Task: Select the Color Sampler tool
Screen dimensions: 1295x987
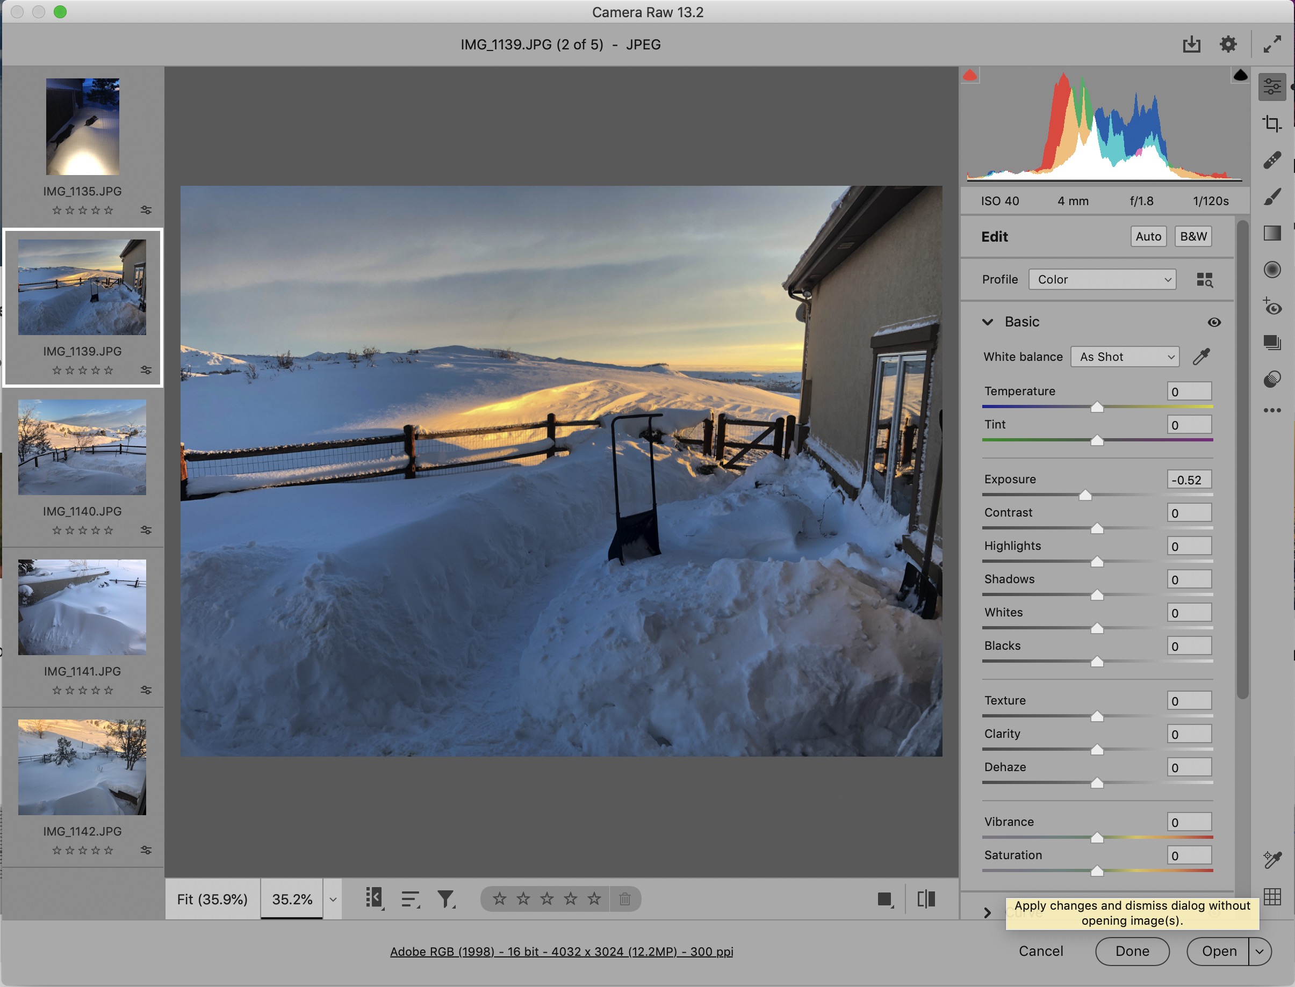Action: [x=1272, y=860]
